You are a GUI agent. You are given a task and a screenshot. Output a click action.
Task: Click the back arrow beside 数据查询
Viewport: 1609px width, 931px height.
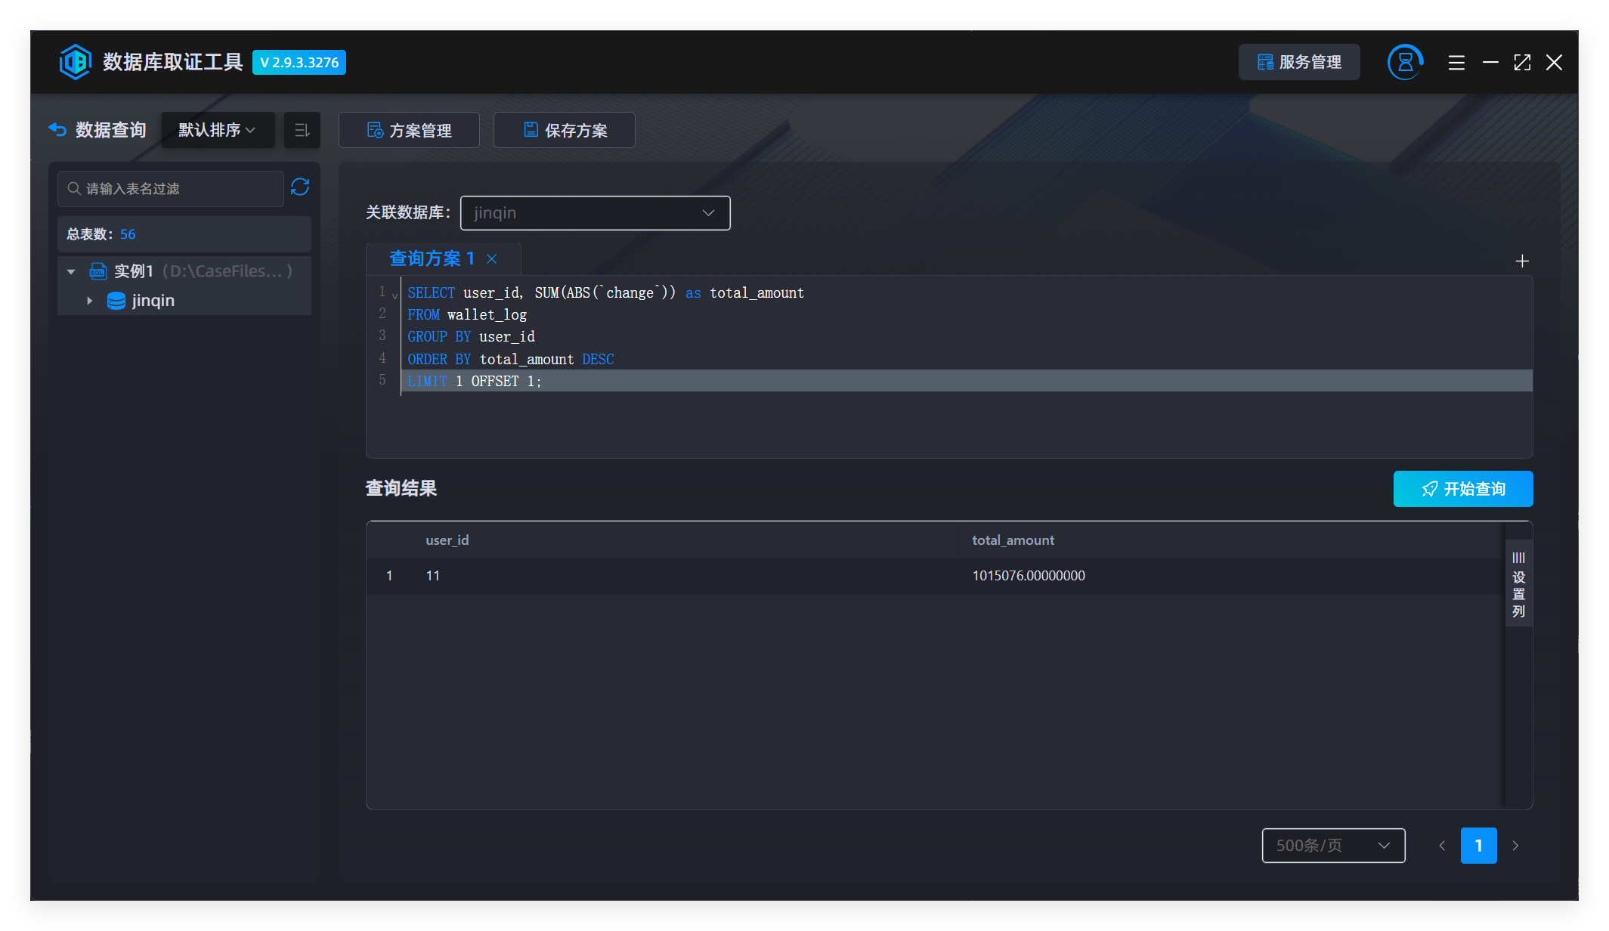[57, 130]
